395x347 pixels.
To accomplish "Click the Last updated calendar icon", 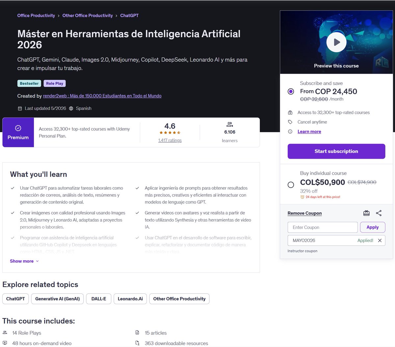I will pos(20,108).
